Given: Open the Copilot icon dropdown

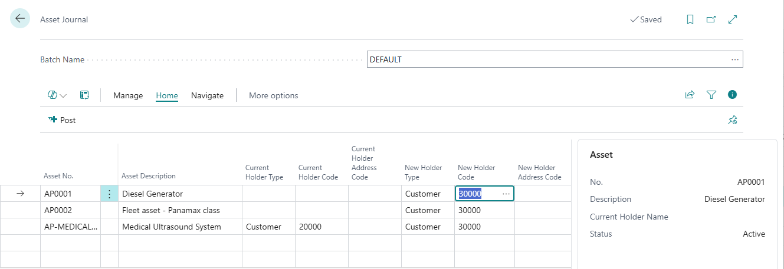Looking at the screenshot, I should click(x=57, y=95).
